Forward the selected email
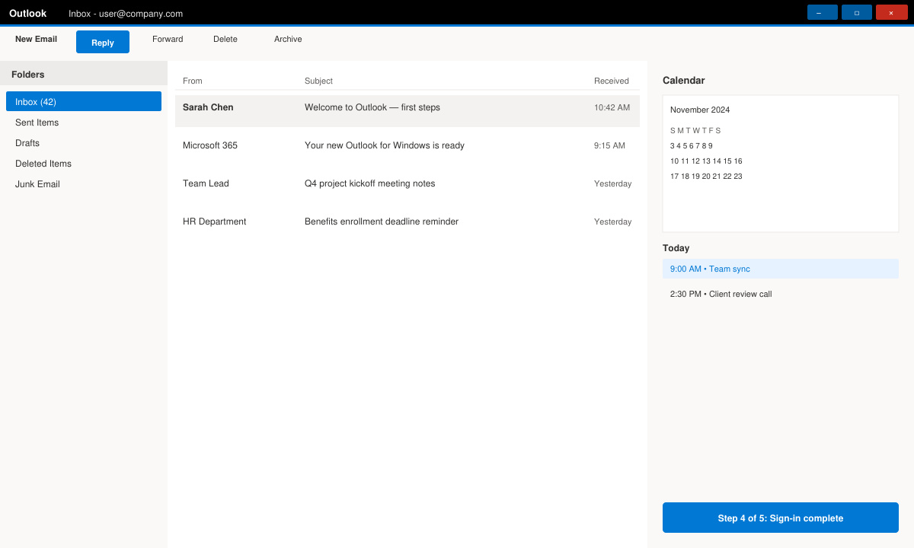 point(168,39)
